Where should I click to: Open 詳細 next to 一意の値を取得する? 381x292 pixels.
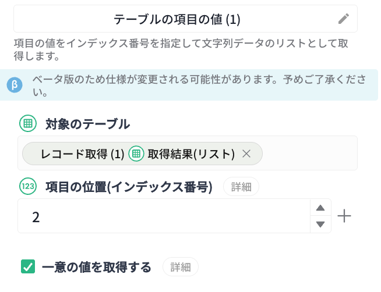181,268
